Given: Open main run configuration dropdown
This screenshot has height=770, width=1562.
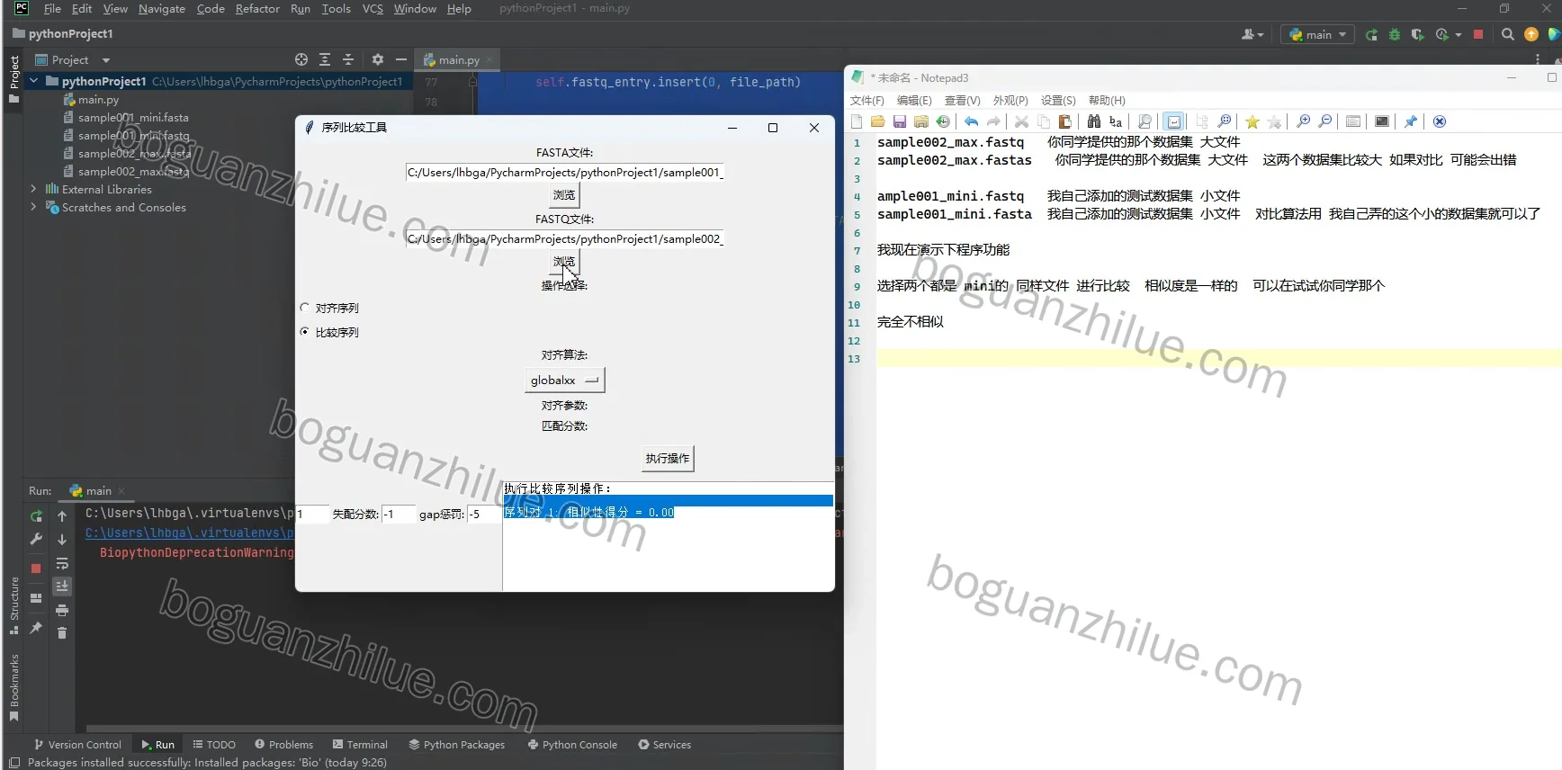Looking at the screenshot, I should 1317,34.
